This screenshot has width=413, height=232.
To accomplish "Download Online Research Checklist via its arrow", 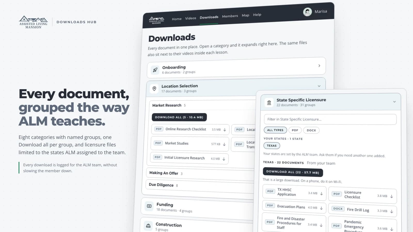I will click(x=225, y=130).
